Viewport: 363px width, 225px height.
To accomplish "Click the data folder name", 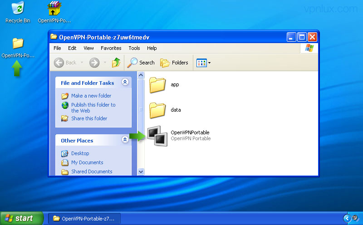I will (176, 110).
